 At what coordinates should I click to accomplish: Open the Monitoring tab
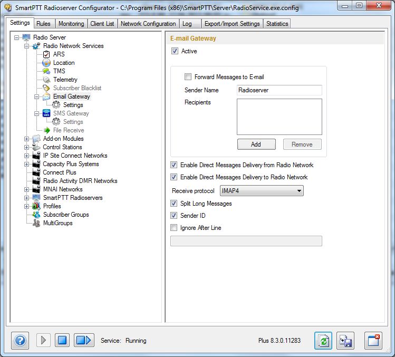tap(71, 24)
